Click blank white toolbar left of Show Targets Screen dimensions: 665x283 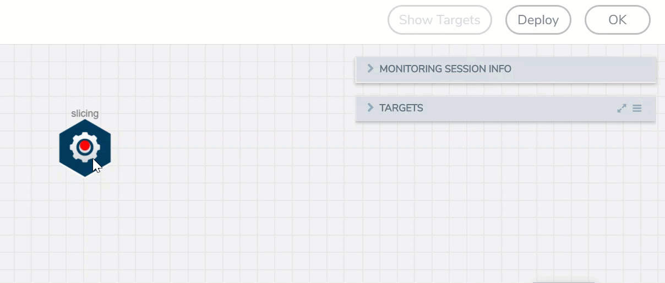193,21
